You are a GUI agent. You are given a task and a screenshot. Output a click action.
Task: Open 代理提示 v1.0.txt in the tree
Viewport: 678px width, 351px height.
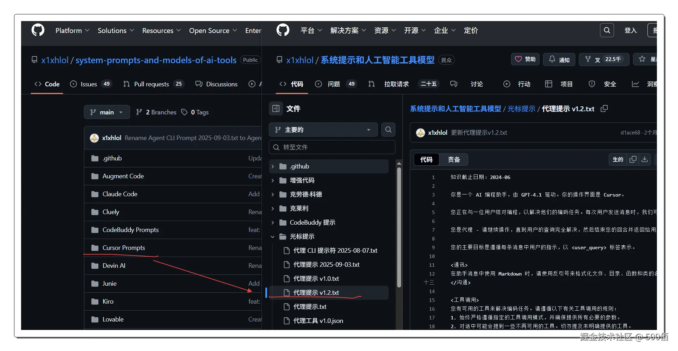point(316,279)
